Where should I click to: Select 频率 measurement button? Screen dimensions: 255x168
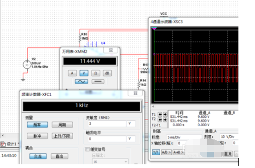[x=37, y=125]
